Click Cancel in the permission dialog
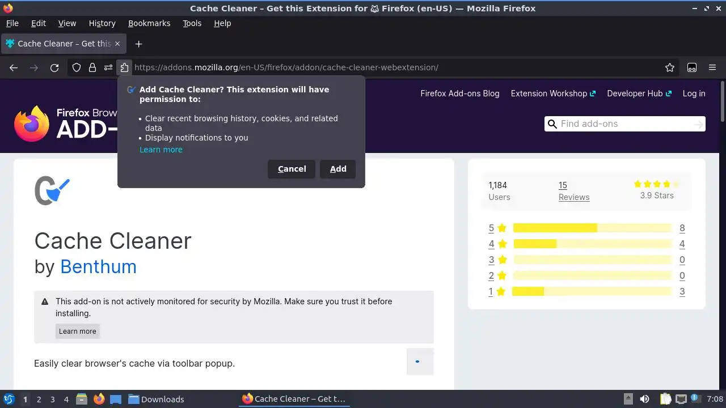The image size is (726, 408). [292, 169]
